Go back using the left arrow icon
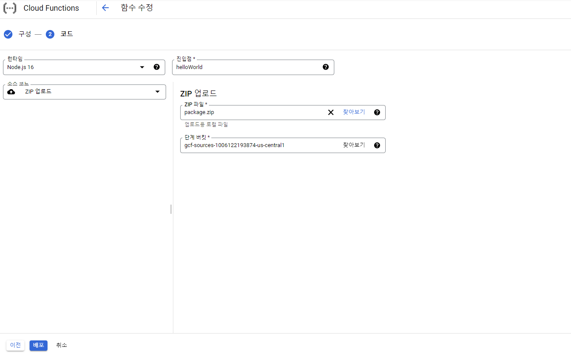This screenshot has height=355, width=571. [105, 8]
